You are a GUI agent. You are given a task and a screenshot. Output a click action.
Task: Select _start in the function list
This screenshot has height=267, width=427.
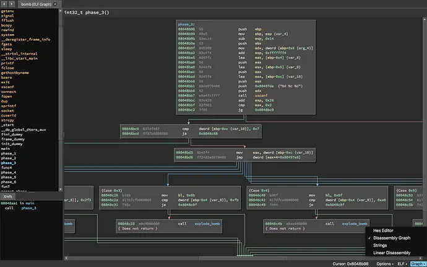7,125
